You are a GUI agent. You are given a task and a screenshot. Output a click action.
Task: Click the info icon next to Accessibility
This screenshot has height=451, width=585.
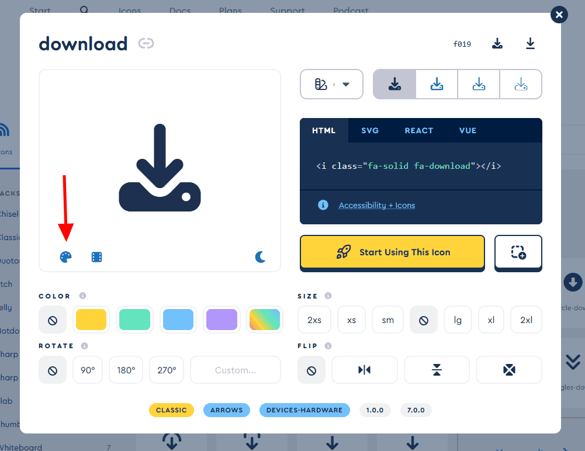click(323, 205)
